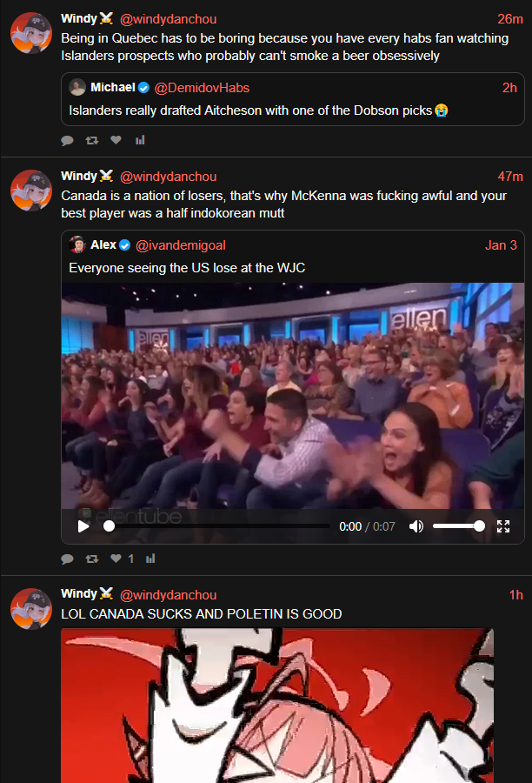Click Windy avatar on the top tweet
Viewport: 532px width, 783px height.
[x=31, y=33]
